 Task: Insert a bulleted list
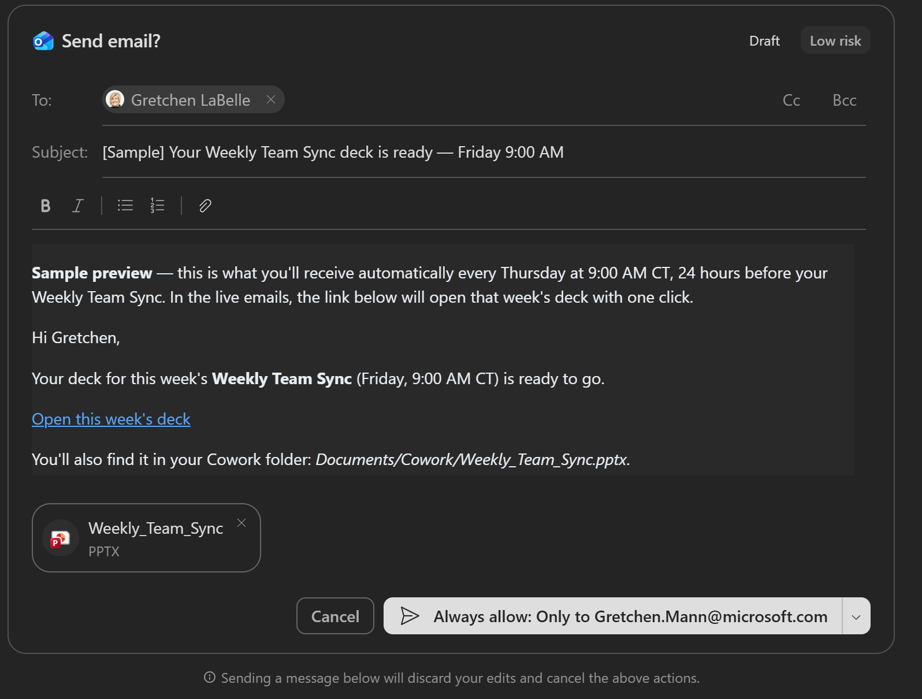(x=125, y=206)
